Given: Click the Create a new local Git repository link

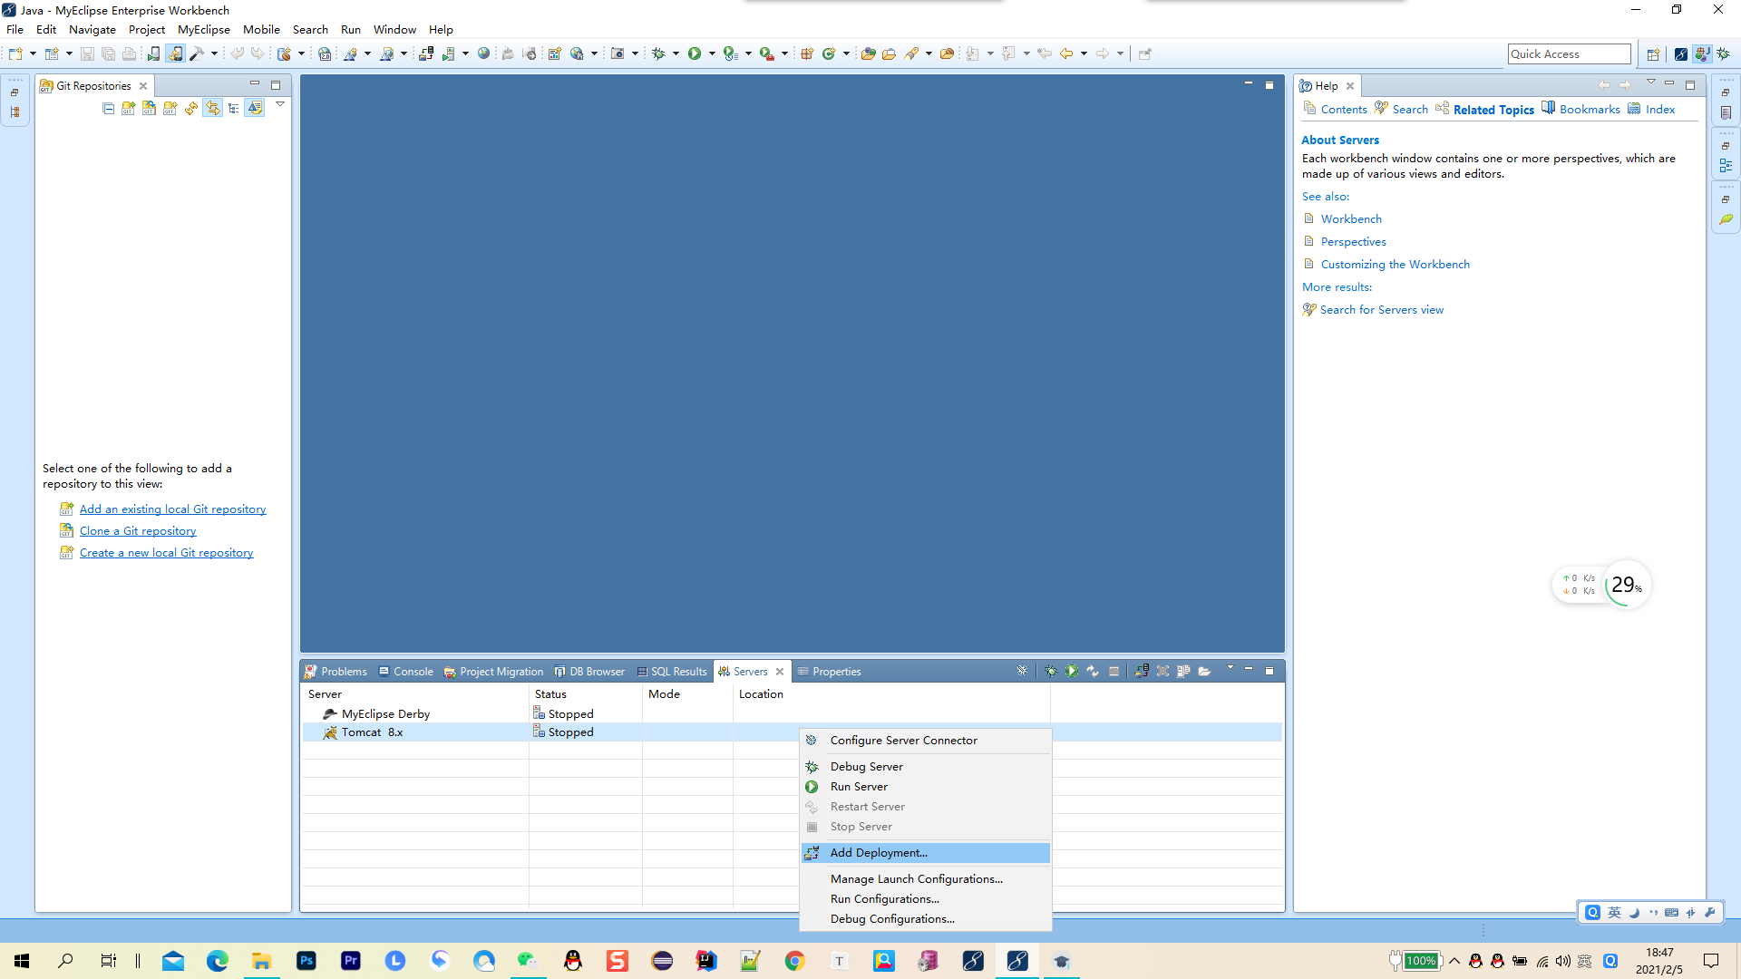Looking at the screenshot, I should [x=166, y=552].
